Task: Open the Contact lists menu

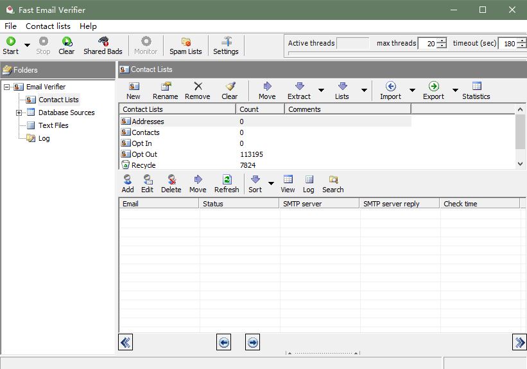Action: point(48,26)
